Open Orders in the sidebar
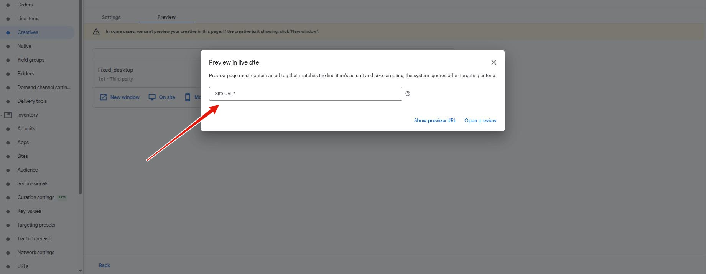Viewport: 706px width, 274px height. point(25,5)
